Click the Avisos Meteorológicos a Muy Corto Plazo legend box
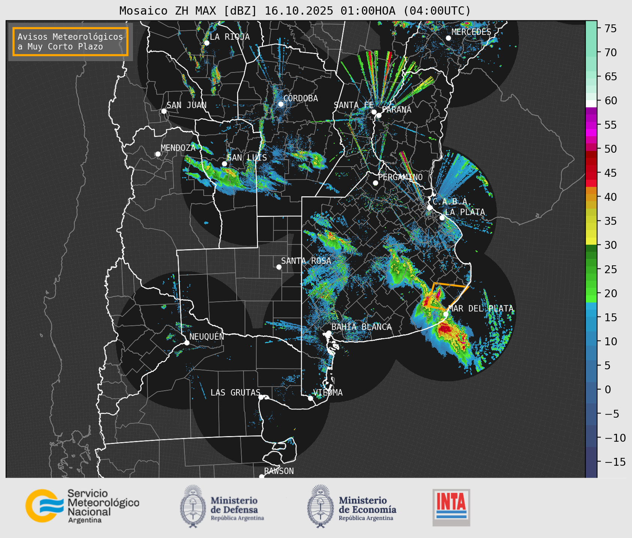 (x=70, y=42)
